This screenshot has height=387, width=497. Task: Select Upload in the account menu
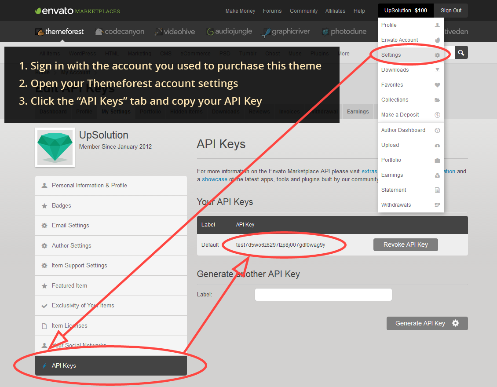(410, 145)
